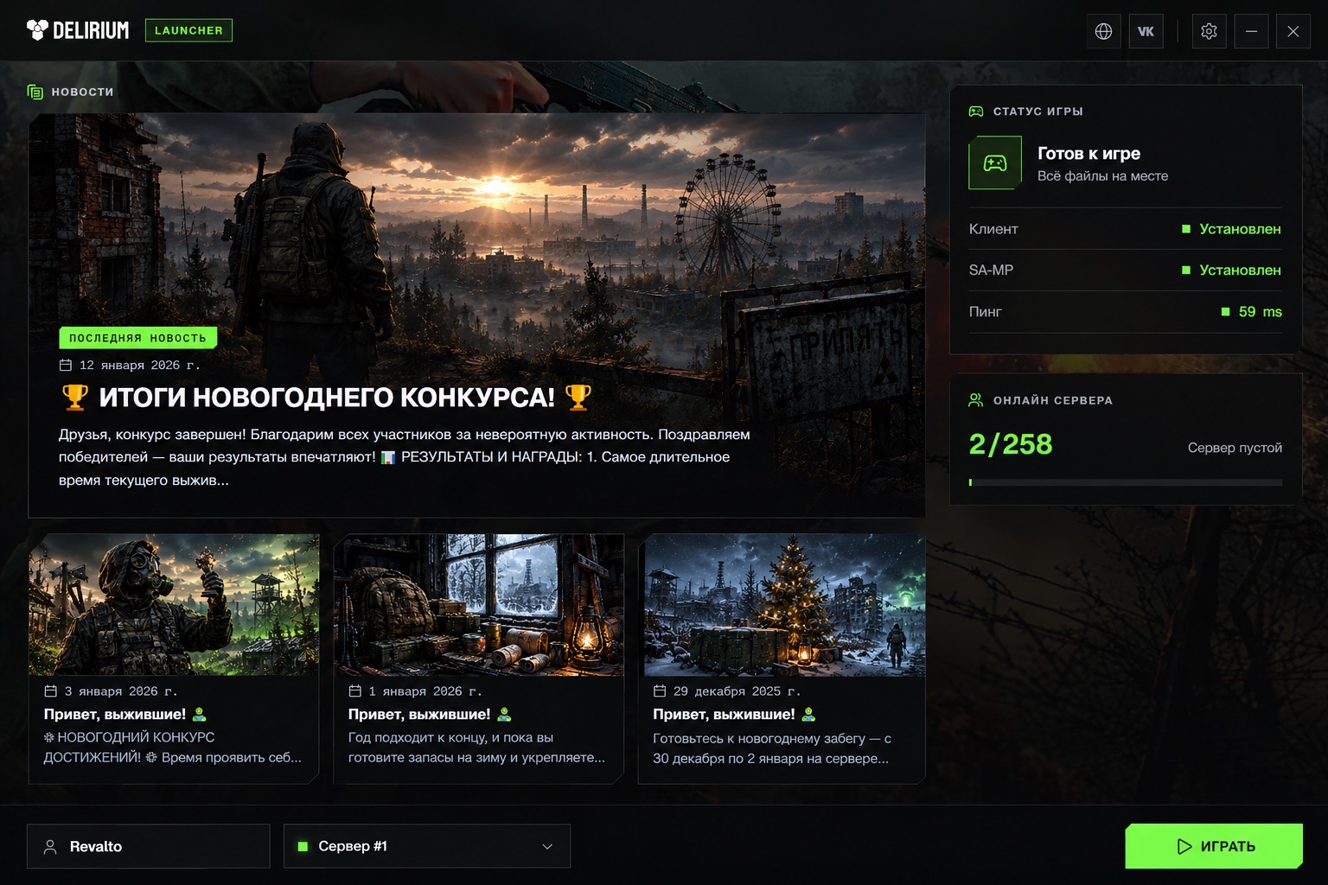Click the Статус игры controller icon
The width and height of the screenshot is (1328, 885).
tap(976, 111)
